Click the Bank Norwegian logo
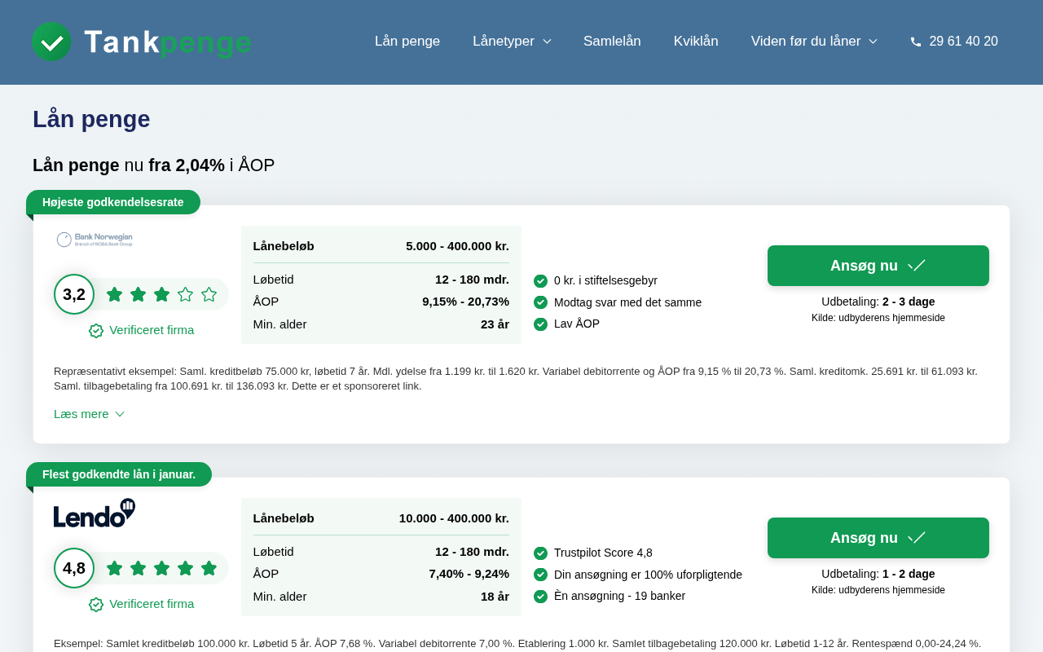 click(95, 240)
